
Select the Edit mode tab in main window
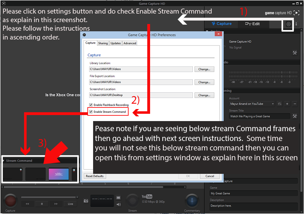pyautogui.click(x=252, y=24)
